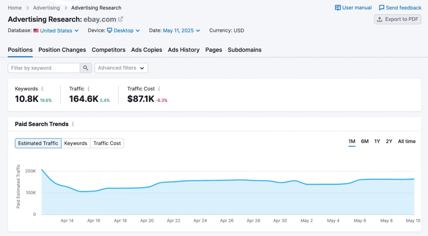Open the User manual book icon

pyautogui.click(x=338, y=8)
